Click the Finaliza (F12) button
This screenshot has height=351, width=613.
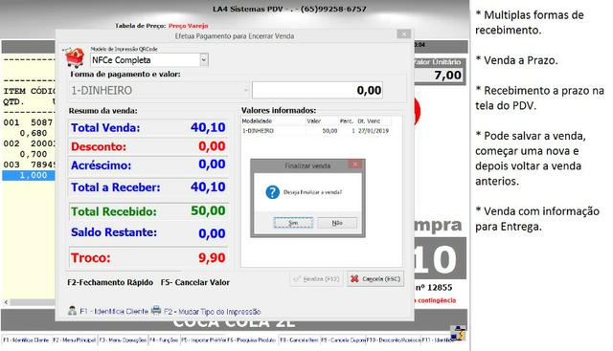tap(316, 279)
